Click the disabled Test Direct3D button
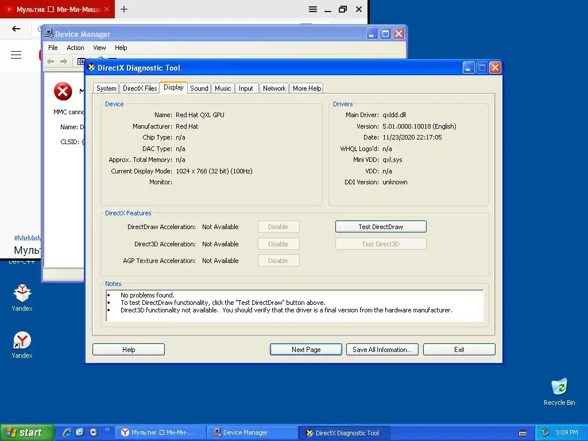Image resolution: width=588 pixels, height=441 pixels. [x=381, y=243]
